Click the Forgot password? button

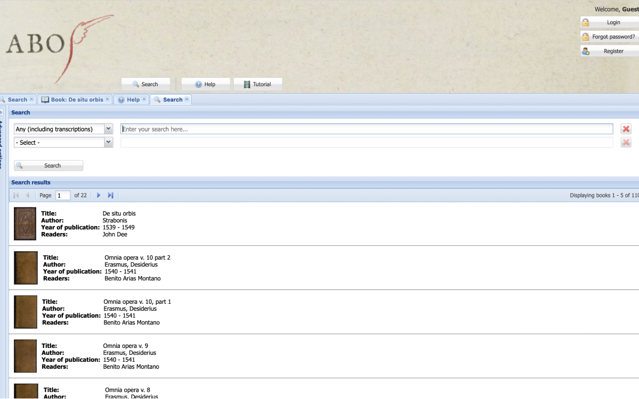tap(612, 37)
